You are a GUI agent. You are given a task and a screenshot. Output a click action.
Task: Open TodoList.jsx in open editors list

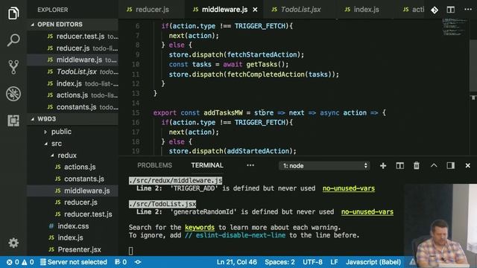72,71
